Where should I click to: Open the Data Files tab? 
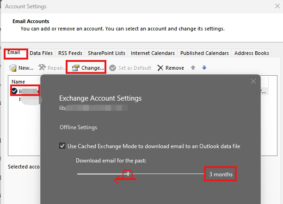pyautogui.click(x=41, y=53)
